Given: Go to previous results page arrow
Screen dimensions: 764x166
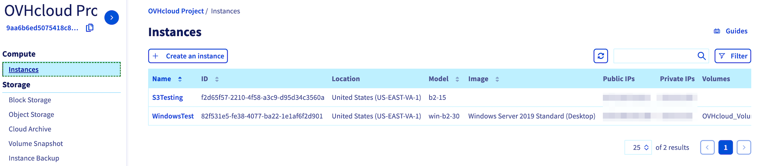Looking at the screenshot, I should click(x=707, y=147).
